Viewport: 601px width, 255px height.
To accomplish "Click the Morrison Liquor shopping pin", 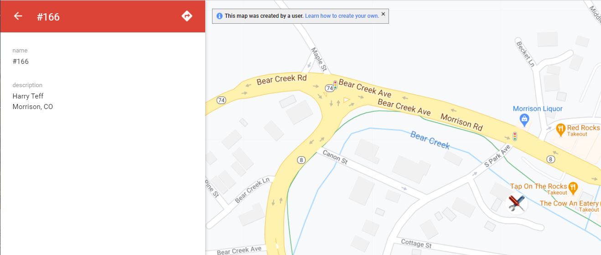I will click(x=524, y=120).
